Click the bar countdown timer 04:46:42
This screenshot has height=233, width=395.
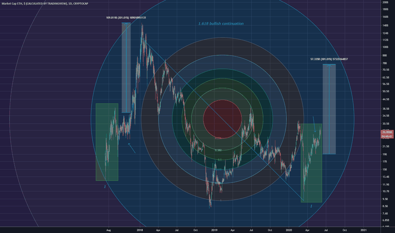pyautogui.click(x=387, y=136)
